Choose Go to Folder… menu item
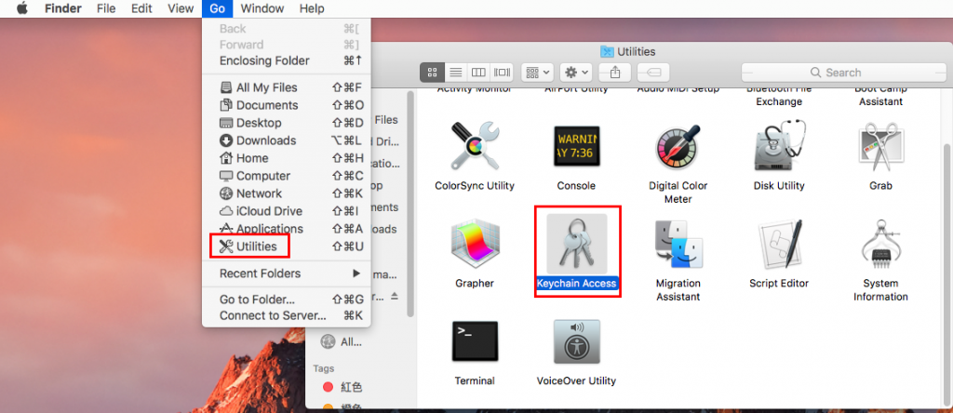 point(287,300)
